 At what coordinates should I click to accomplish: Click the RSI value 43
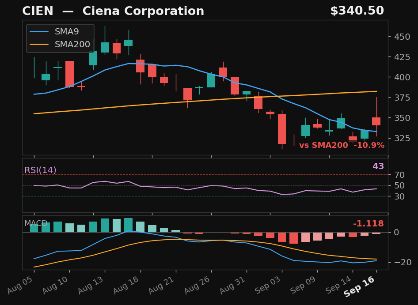[378, 166]
